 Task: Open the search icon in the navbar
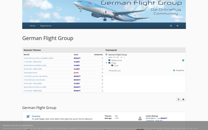(171, 26)
